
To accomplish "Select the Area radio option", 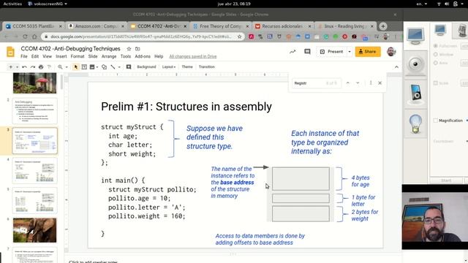I will [436, 63].
